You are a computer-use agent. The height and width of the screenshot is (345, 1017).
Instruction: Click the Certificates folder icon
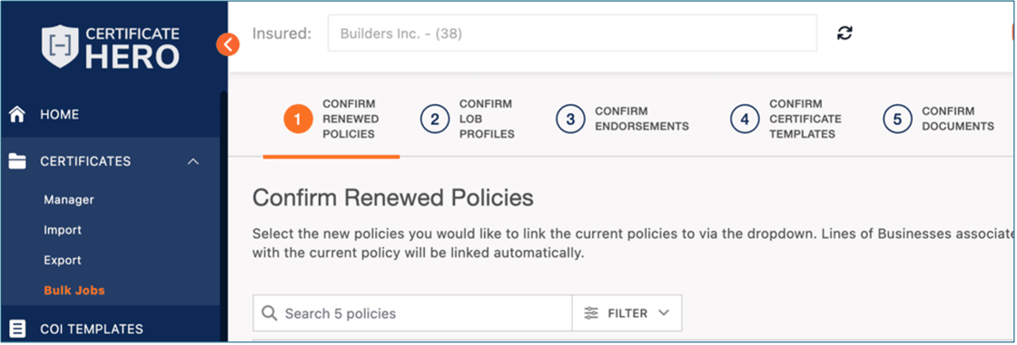coord(17,161)
